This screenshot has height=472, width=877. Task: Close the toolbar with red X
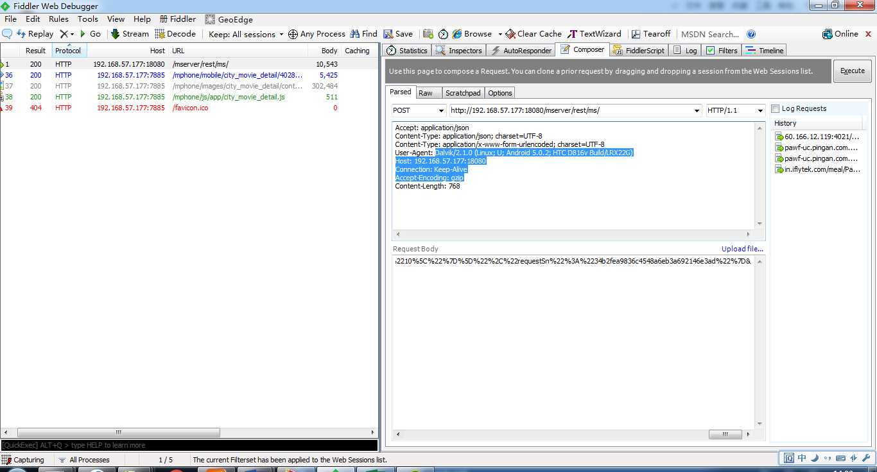pyautogui.click(x=868, y=34)
